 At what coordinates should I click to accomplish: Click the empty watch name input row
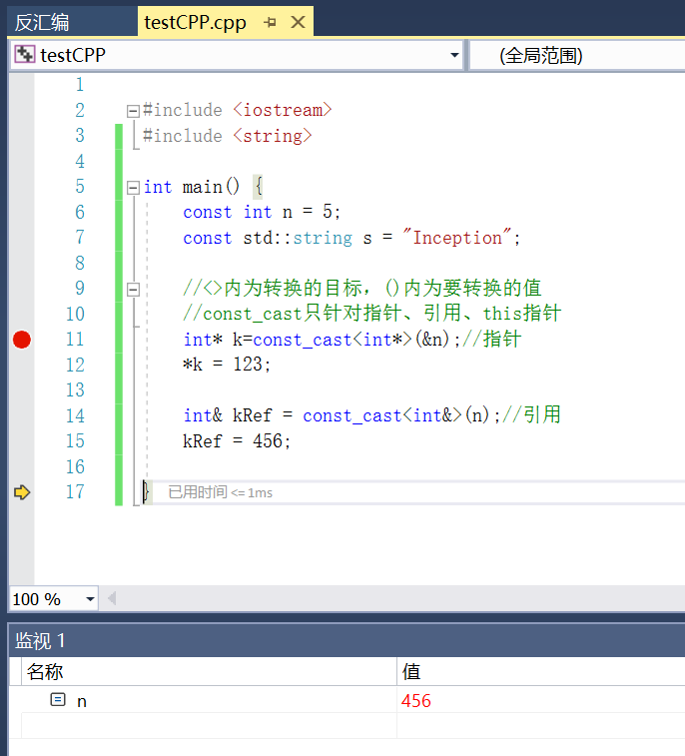(x=209, y=725)
